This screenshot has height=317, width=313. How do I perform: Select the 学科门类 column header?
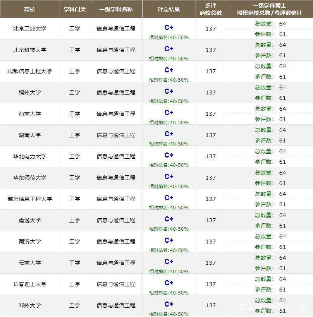75,9
